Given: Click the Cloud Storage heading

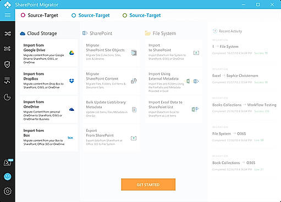Looking at the screenshot, I should coord(42,33).
